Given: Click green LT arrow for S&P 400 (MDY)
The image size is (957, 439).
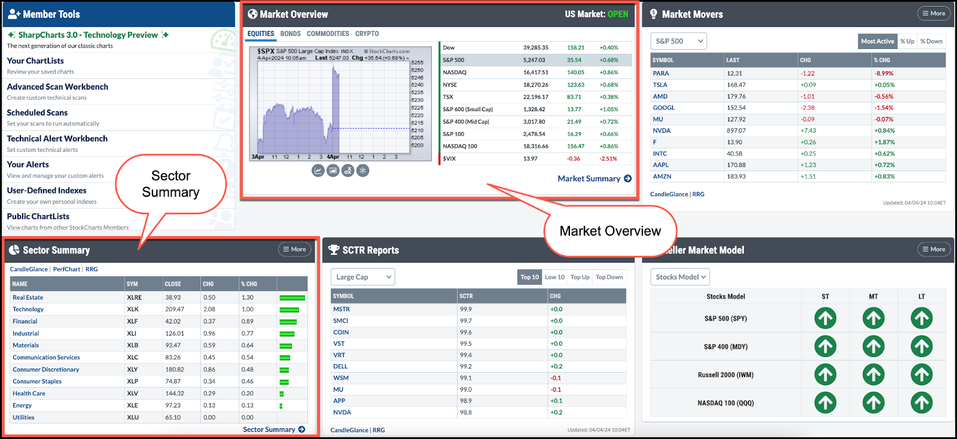Looking at the screenshot, I should pos(922,346).
